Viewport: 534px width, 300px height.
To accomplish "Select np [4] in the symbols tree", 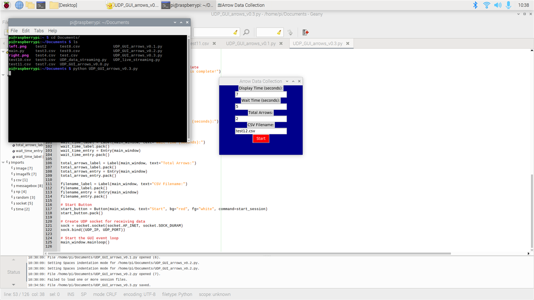I will point(21,192).
